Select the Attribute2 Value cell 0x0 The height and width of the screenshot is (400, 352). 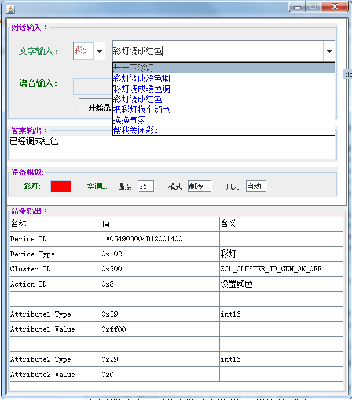coord(160,374)
